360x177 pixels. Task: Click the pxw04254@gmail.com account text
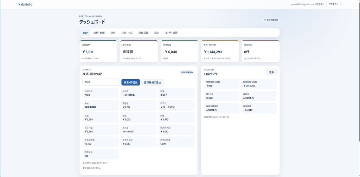(308, 4)
